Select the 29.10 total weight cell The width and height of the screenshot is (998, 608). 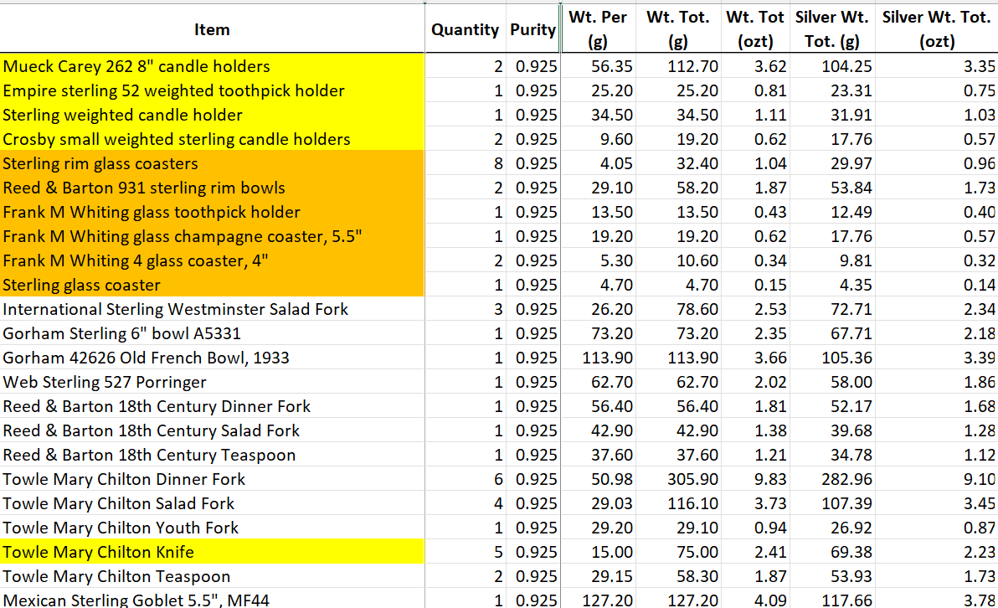click(x=678, y=528)
